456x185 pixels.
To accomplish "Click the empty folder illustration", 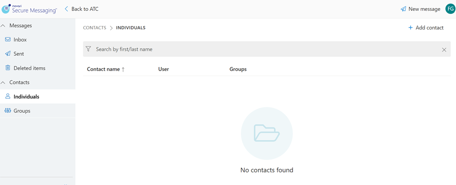I will (x=267, y=133).
